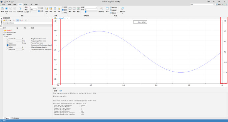Enable the Sync (同步) checkbox
This screenshot has height=122, width=228.
25,12
